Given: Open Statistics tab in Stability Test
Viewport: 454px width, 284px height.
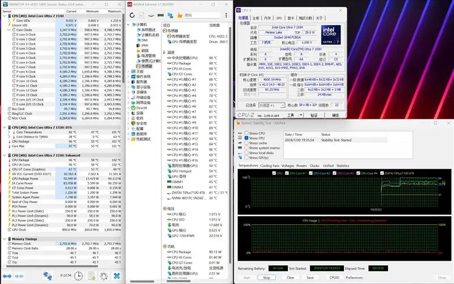Looking at the screenshot, I should pos(343,166).
